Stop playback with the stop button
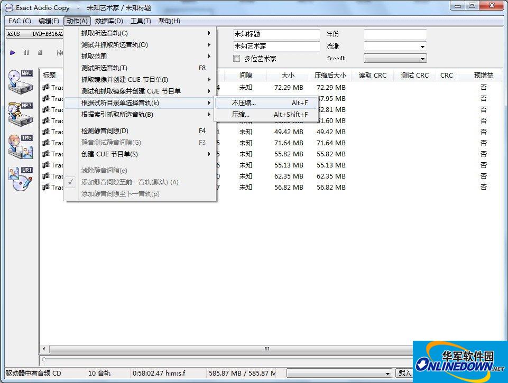Viewport: 508px width, 383px height. (x=40, y=52)
